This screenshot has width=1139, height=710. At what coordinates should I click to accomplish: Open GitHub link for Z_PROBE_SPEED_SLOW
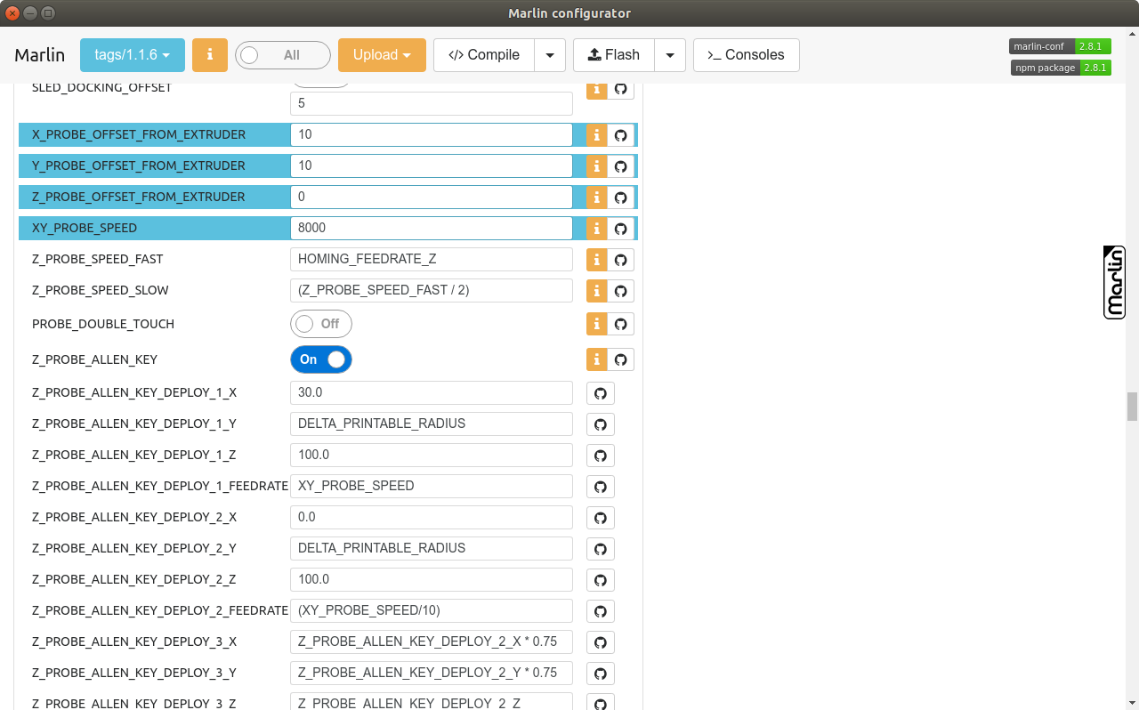621,291
